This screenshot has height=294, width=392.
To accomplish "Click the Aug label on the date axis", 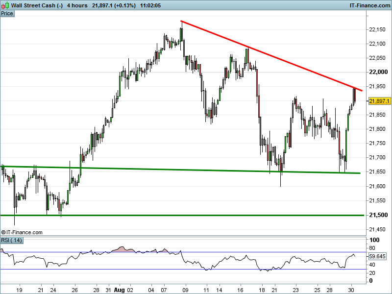I will tap(119, 290).
